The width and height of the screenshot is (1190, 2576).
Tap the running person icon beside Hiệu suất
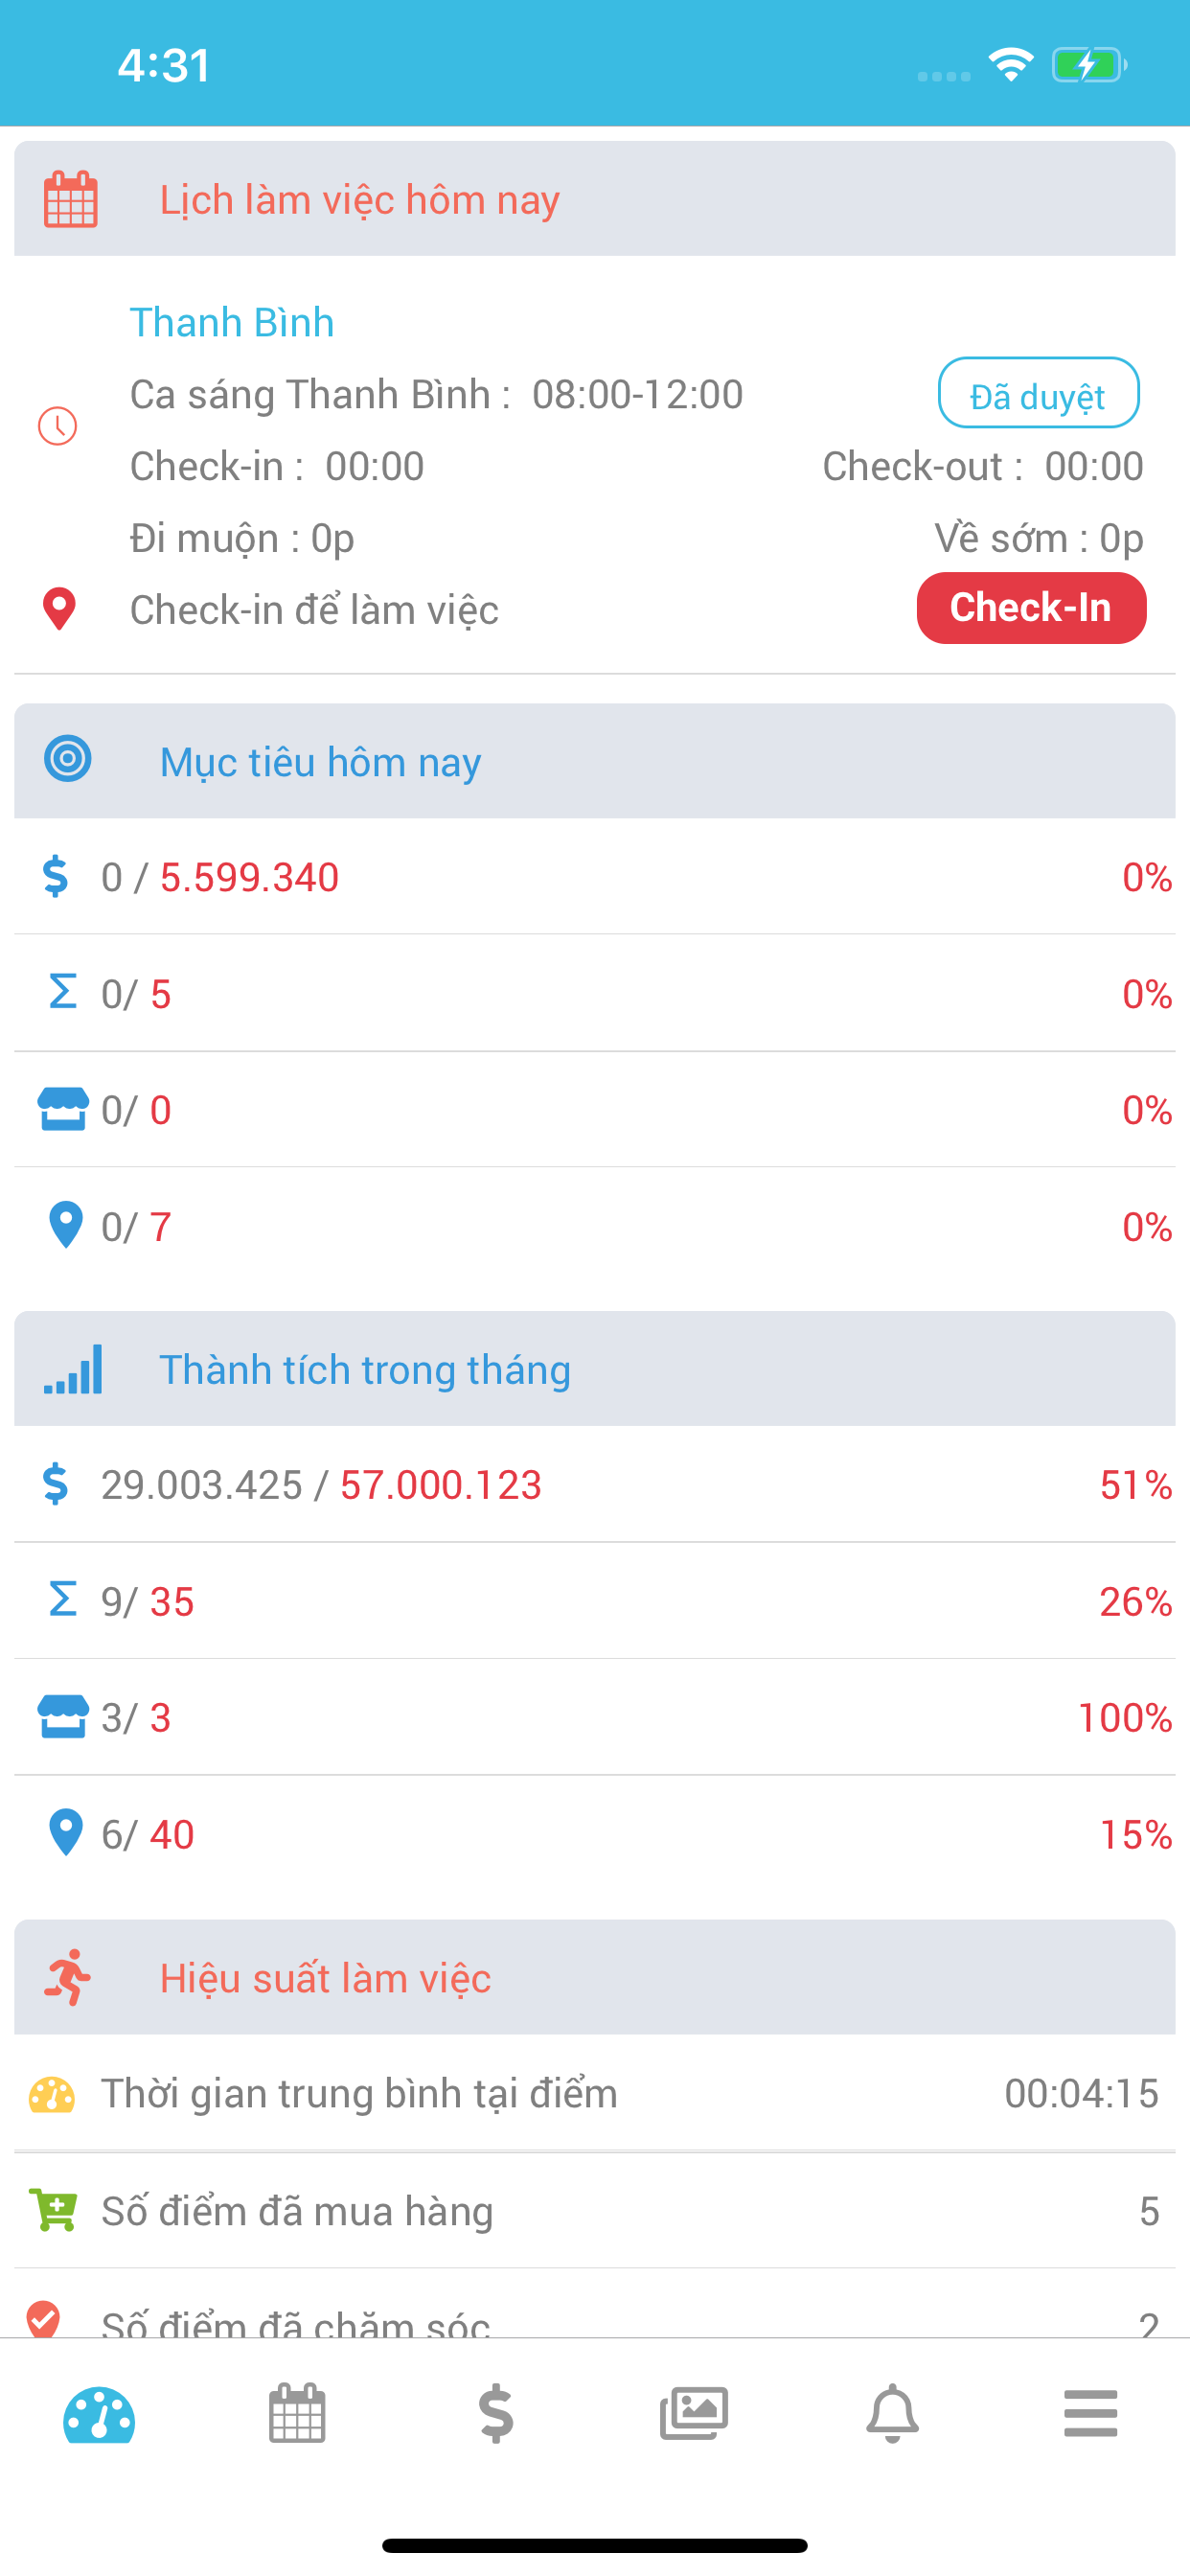pos(68,1977)
